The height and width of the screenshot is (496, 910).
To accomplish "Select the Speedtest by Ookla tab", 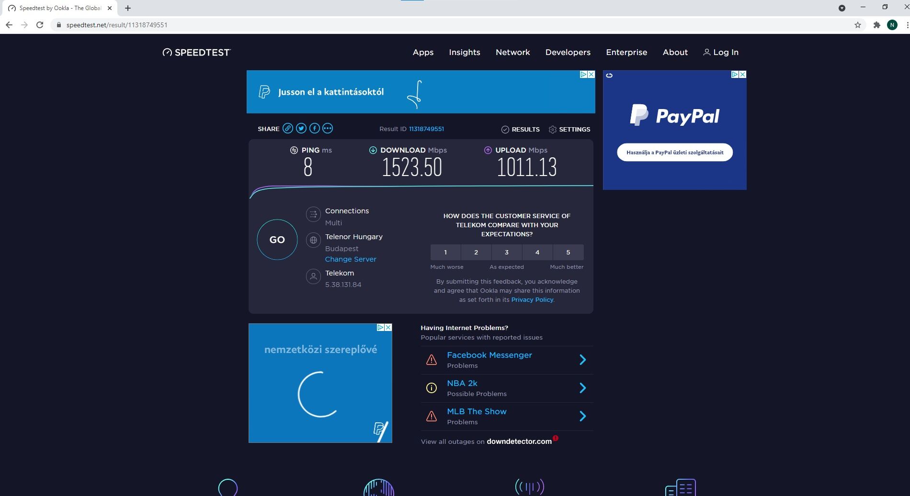I will pos(60,8).
